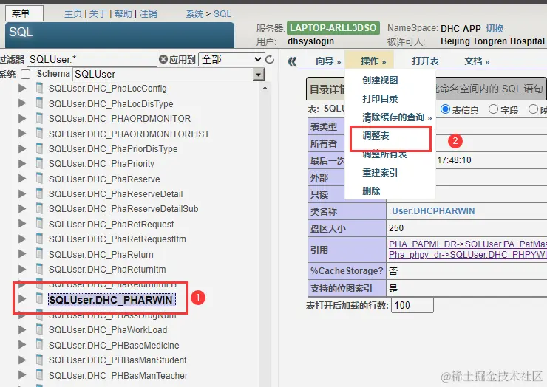This screenshot has height=387, width=547.
Task: Click the tree list scroll-up arrow
Action: 265,88
